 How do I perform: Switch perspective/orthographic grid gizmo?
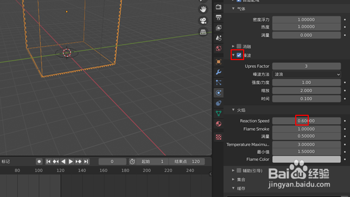[x=203, y=32]
